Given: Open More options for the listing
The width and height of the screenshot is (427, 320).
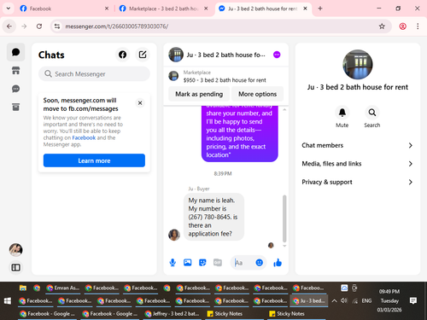Looking at the screenshot, I should pyautogui.click(x=257, y=94).
